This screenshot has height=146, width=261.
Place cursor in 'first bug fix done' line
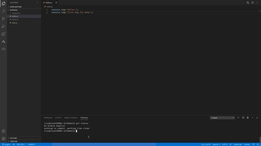pyautogui.click(x=72, y=13)
